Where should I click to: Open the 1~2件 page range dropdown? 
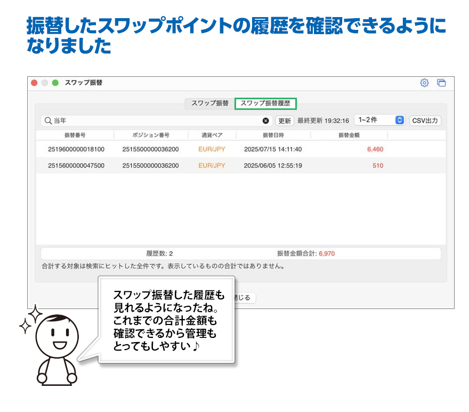tap(380, 121)
